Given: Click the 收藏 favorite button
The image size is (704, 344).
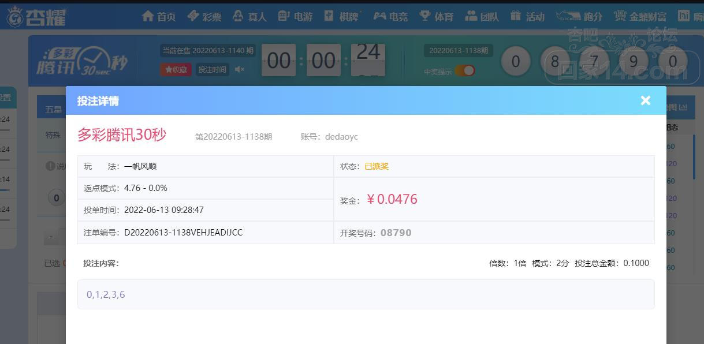Looking at the screenshot, I should (176, 69).
